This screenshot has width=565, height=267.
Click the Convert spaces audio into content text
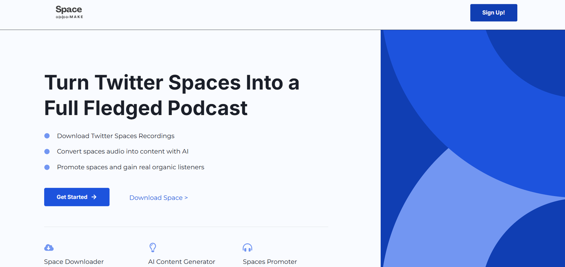123,152
